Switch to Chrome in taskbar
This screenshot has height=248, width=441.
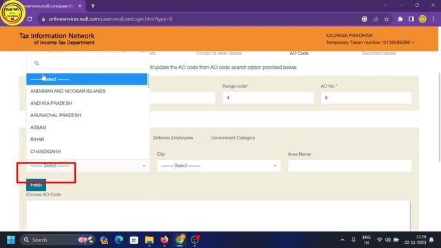pos(180,240)
